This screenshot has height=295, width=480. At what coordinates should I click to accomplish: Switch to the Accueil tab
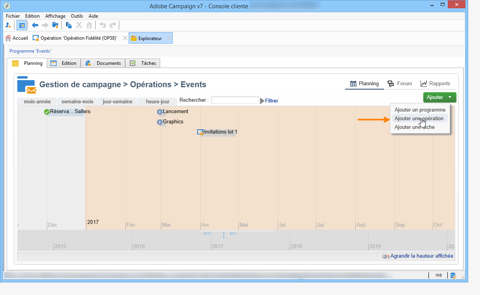[x=17, y=38]
